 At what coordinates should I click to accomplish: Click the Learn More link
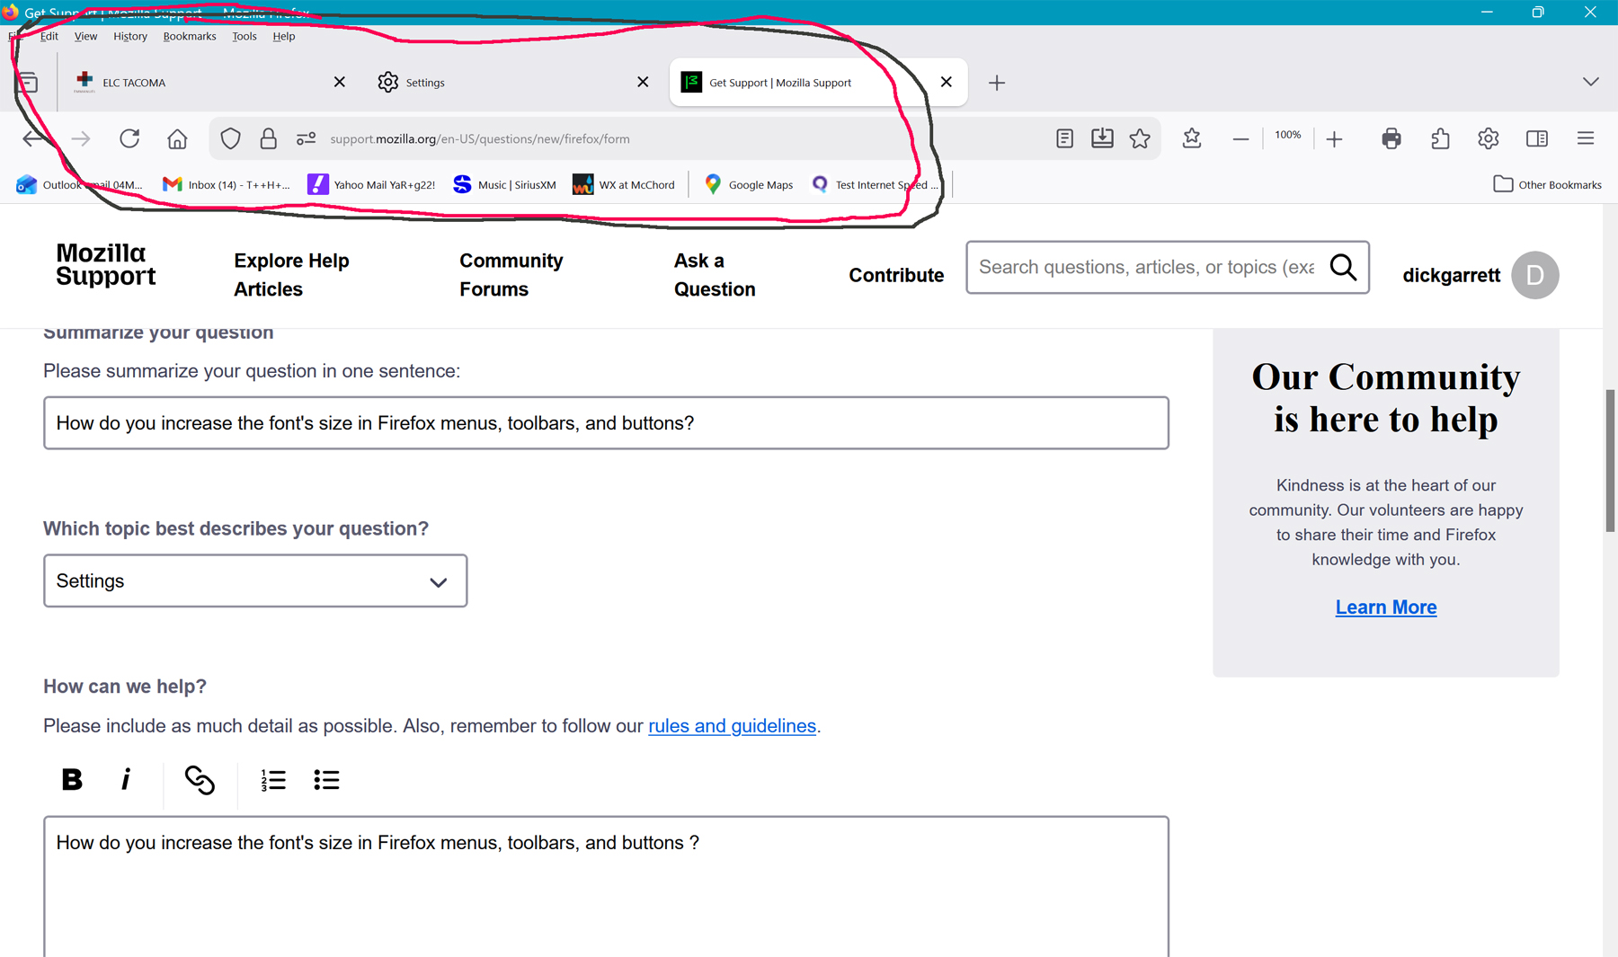(x=1385, y=607)
